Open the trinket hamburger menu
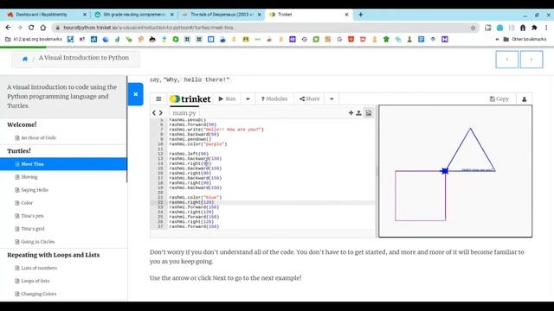Image resolution: width=554 pixels, height=311 pixels. 158,99
